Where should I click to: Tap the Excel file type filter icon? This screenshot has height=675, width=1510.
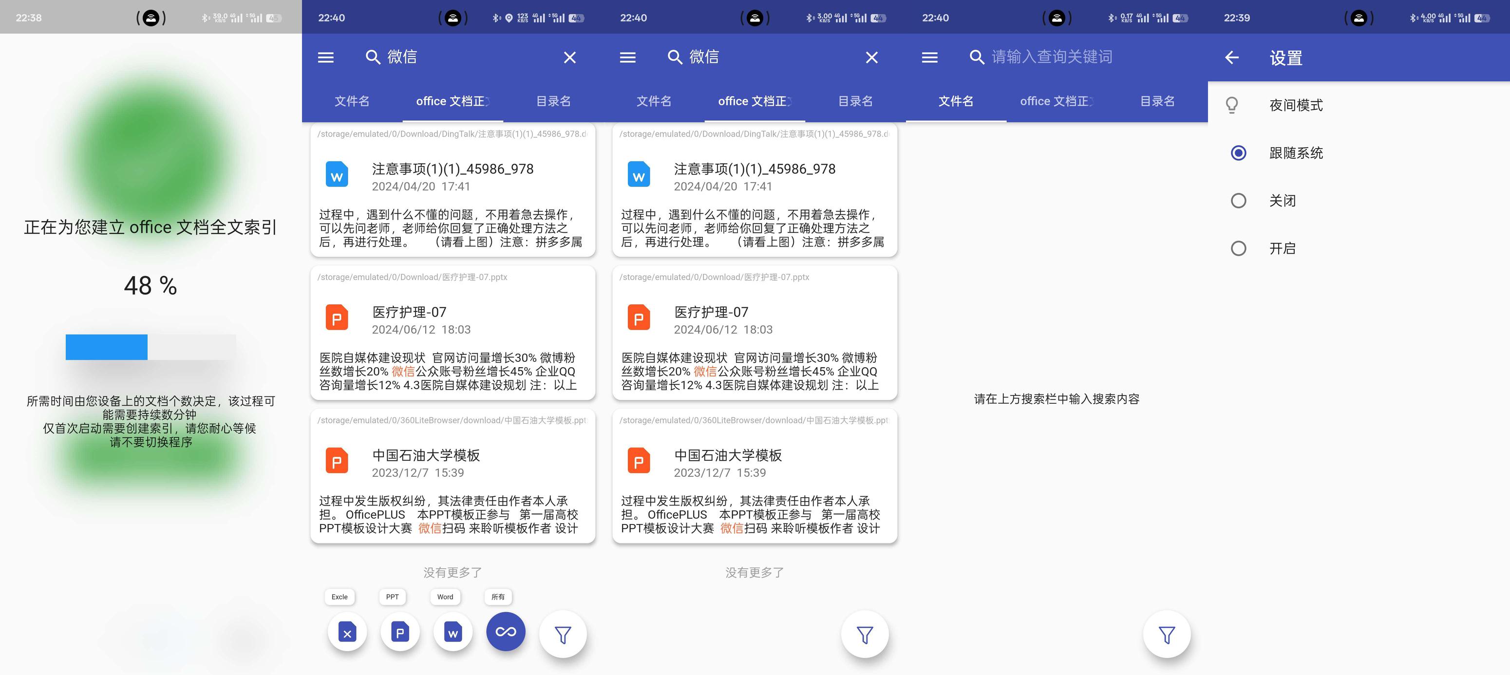(x=347, y=633)
